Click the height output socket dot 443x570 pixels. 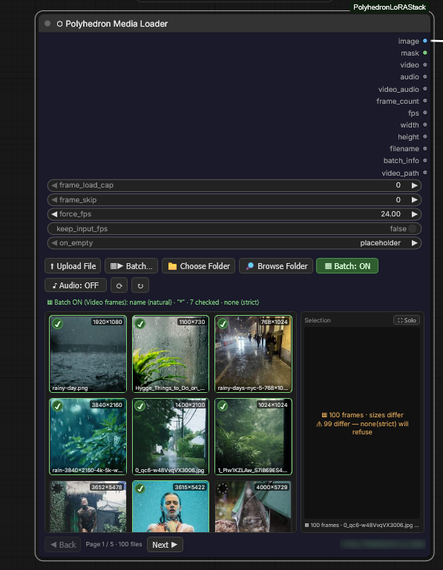(424, 136)
